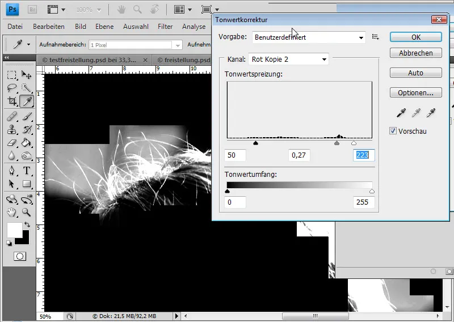Open the Auswahl menu
The image size is (454, 322).
[136, 27]
